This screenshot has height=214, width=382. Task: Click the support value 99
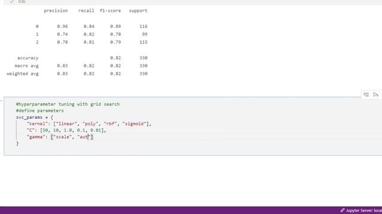tap(144, 34)
